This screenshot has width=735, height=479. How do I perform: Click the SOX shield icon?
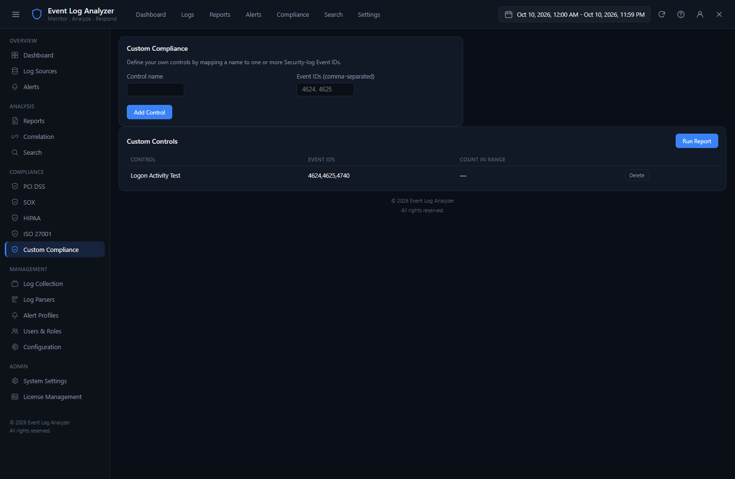(15, 202)
